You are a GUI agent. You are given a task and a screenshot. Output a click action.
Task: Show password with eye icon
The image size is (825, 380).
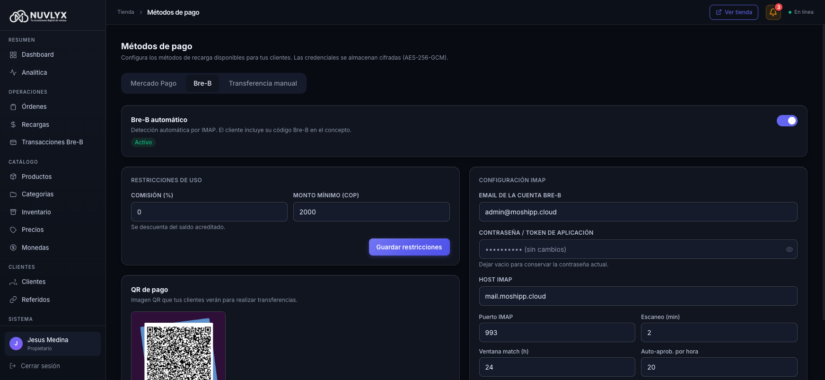(789, 249)
